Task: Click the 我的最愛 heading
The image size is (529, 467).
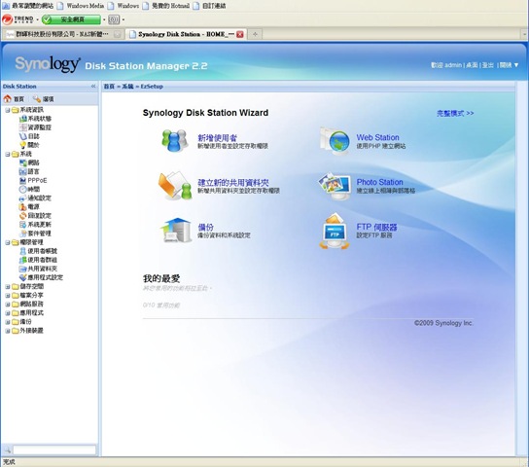Action: [161, 278]
